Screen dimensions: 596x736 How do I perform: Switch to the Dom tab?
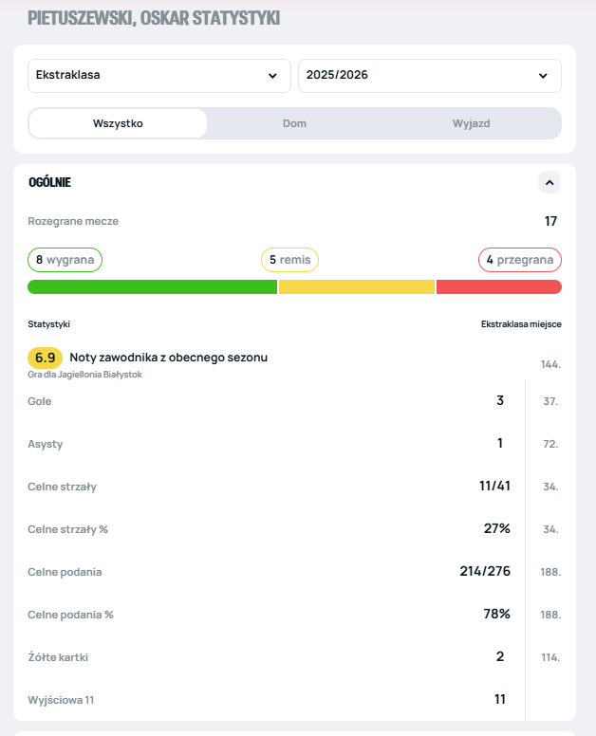coord(294,123)
